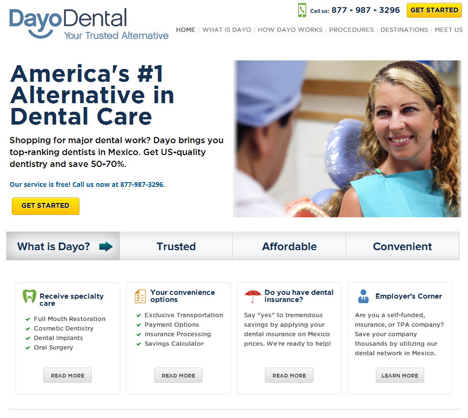Image resolution: width=468 pixels, height=418 pixels.
Task: Open the Savings Calculator link
Action: pyautogui.click(x=174, y=343)
